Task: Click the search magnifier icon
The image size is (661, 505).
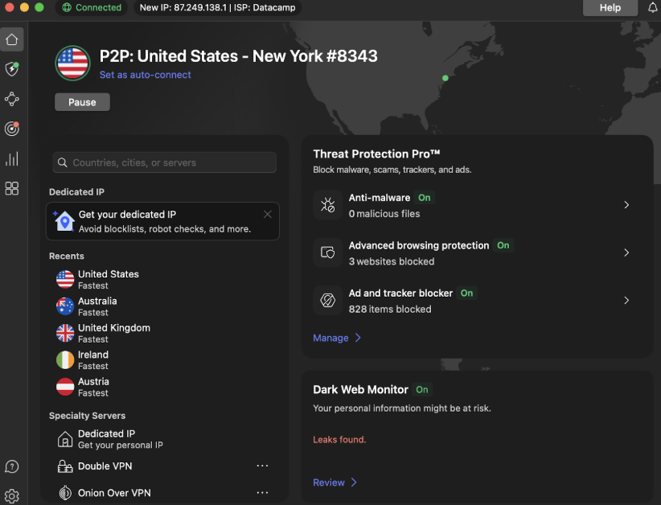Action: pos(63,162)
